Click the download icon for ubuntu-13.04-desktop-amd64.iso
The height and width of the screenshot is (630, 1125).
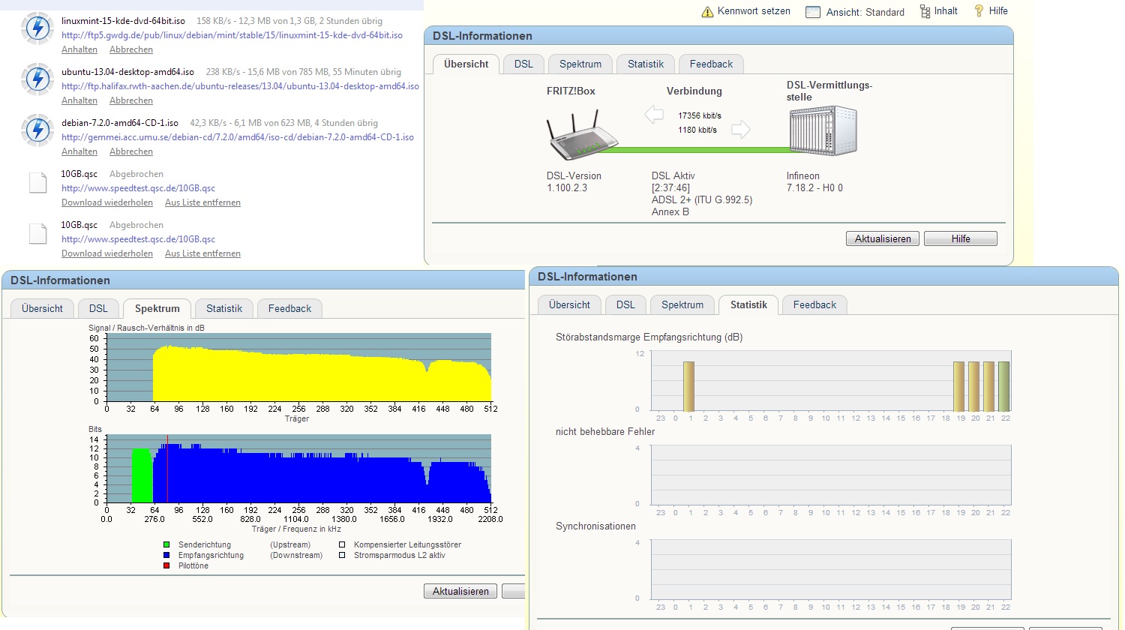click(37, 79)
